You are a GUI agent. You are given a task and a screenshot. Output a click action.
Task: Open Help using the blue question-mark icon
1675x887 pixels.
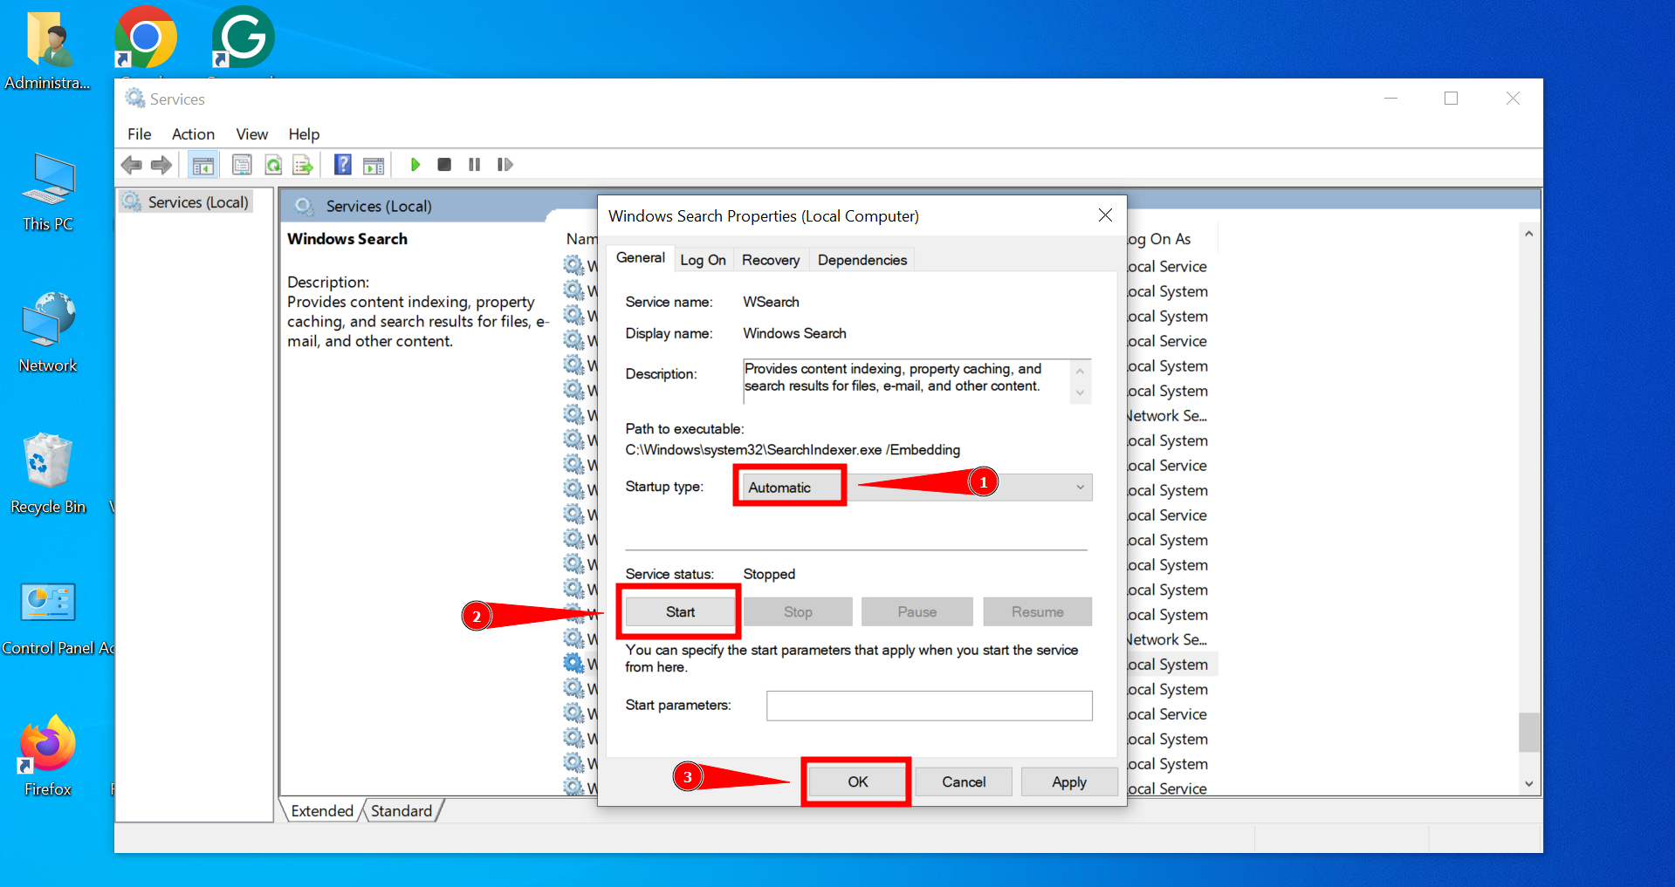coord(343,165)
